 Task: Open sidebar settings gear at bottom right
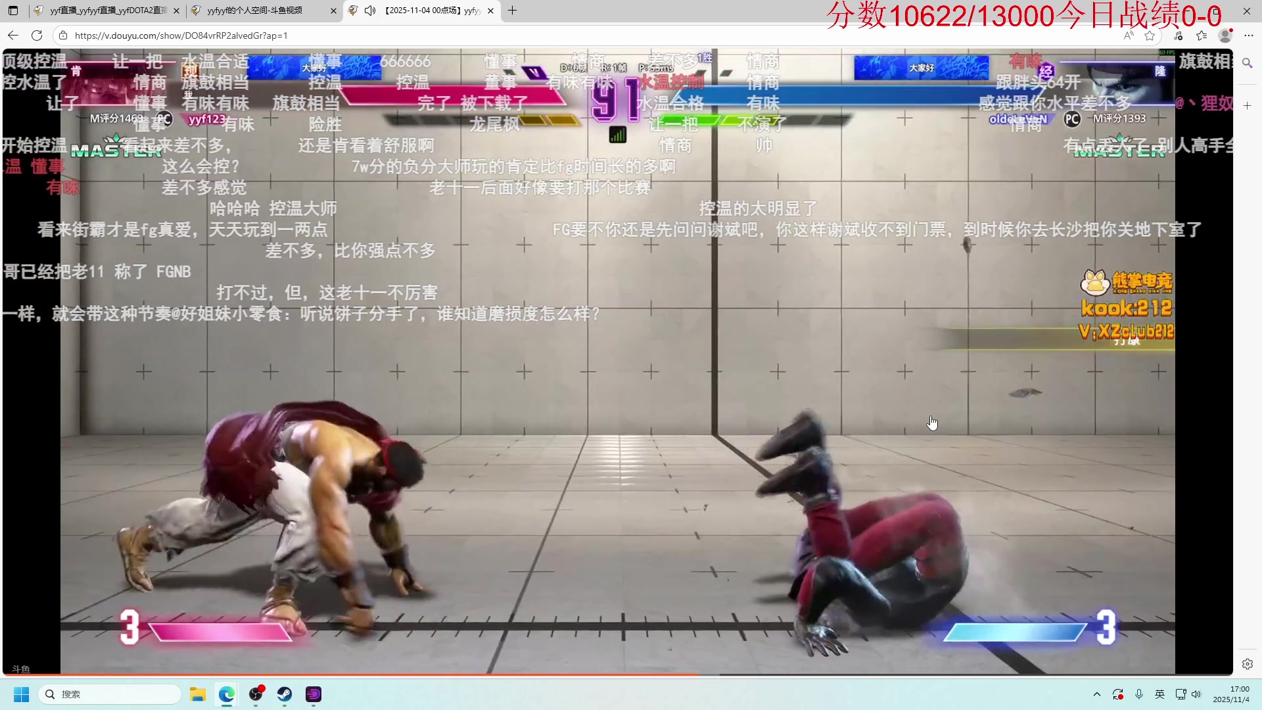[1247, 664]
